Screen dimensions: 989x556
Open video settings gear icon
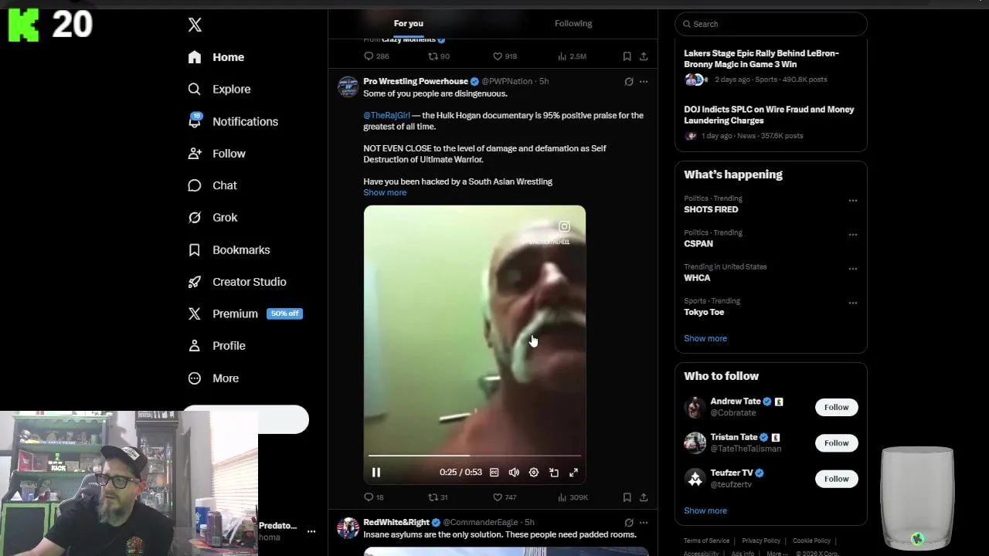coord(534,473)
